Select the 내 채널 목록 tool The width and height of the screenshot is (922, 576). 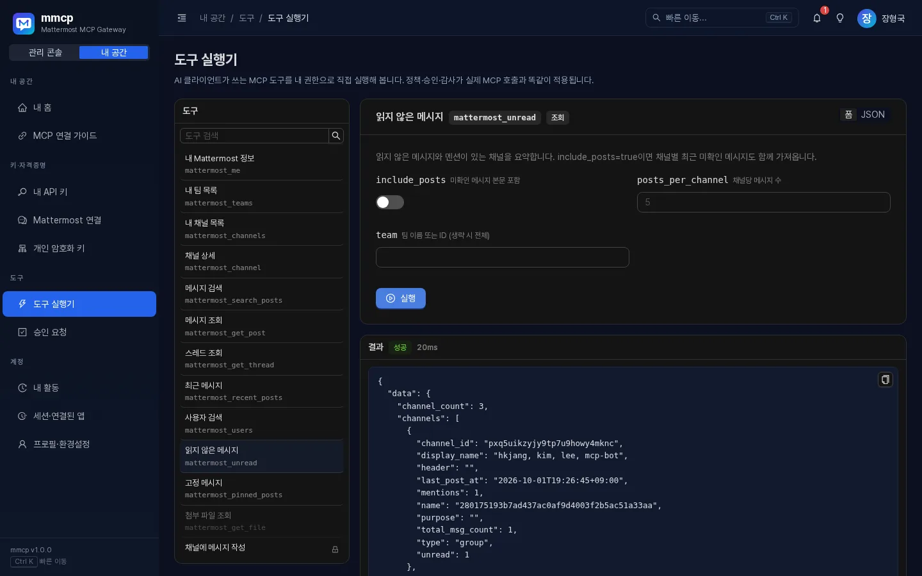coord(262,229)
